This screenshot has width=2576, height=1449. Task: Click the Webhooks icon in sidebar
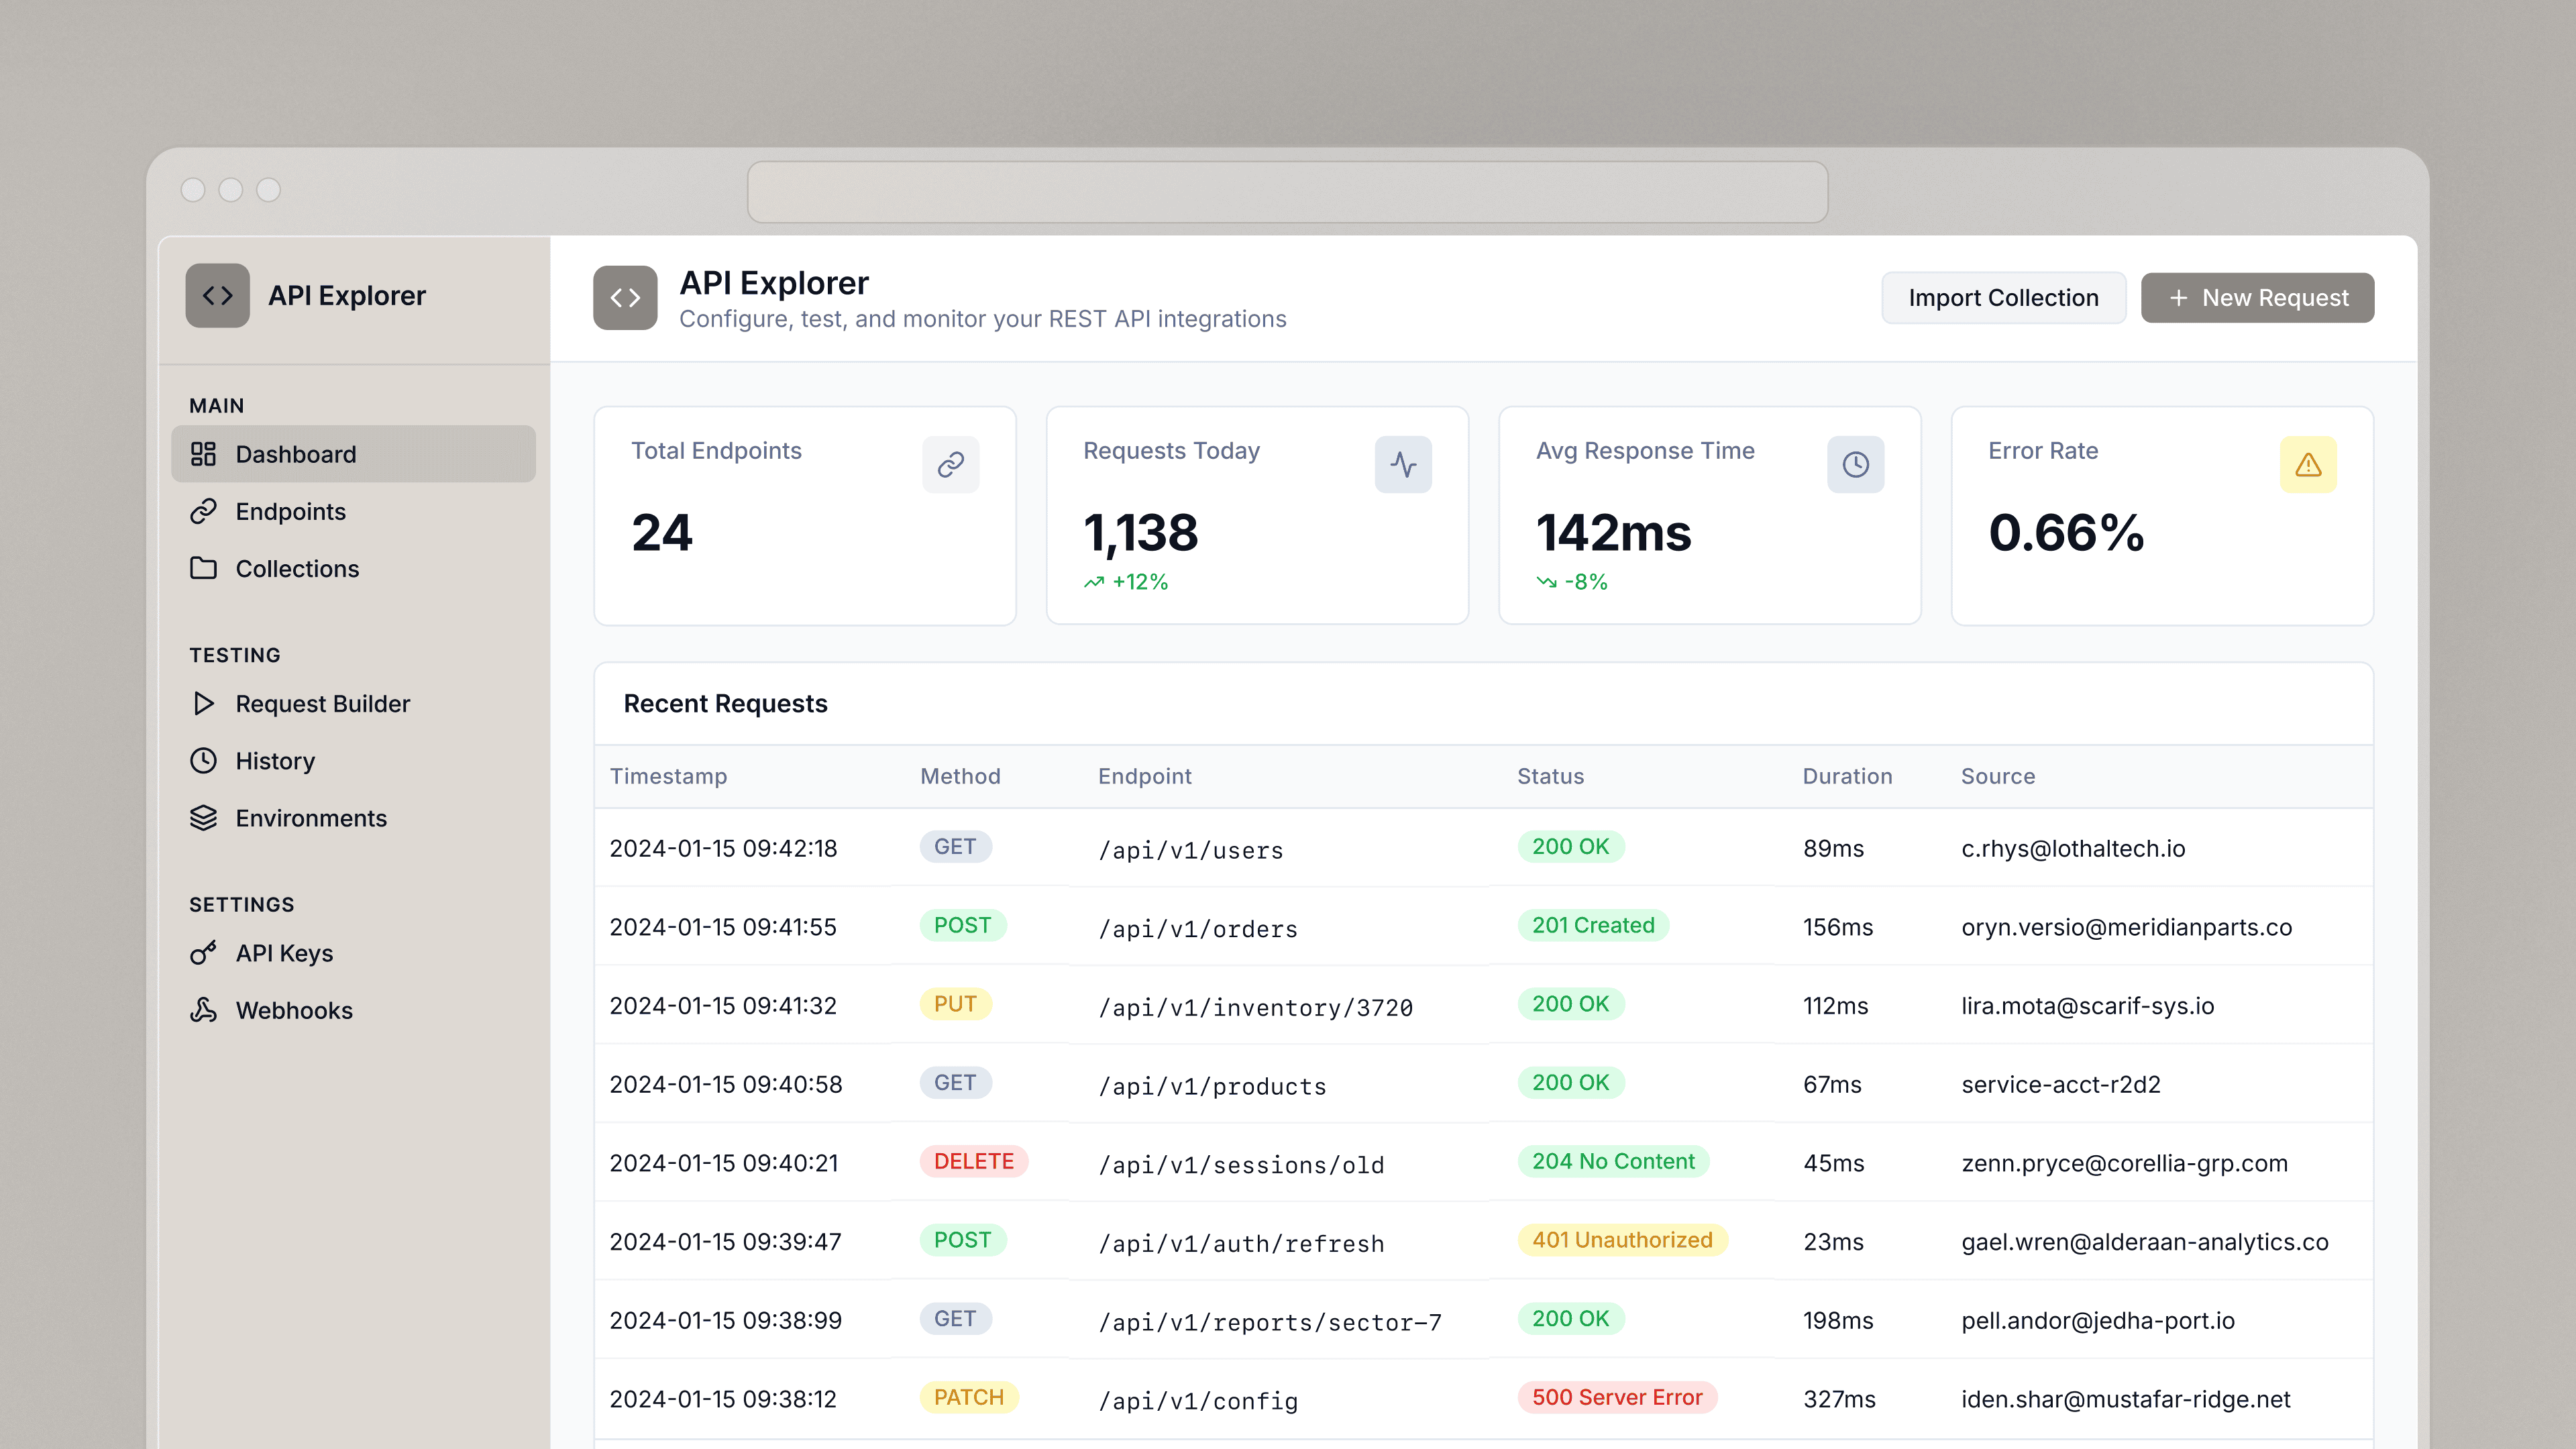click(203, 1010)
